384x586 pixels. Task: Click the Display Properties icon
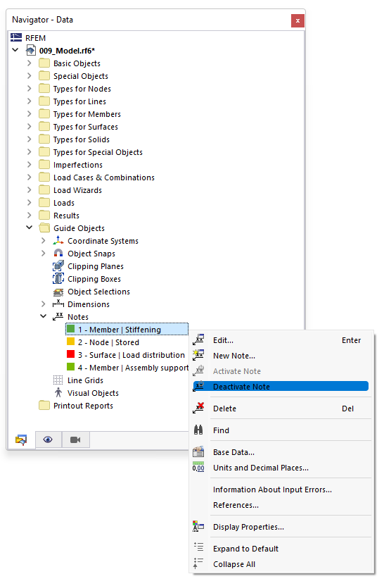198,527
